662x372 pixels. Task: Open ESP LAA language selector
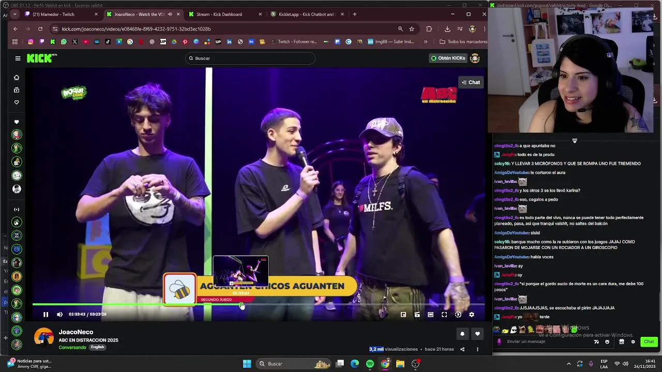click(x=604, y=364)
